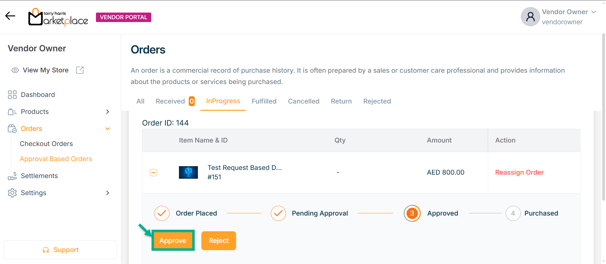Image resolution: width=606 pixels, height=264 pixels.
Task: Toggle the View My Store eye icon
Action: tap(15, 70)
